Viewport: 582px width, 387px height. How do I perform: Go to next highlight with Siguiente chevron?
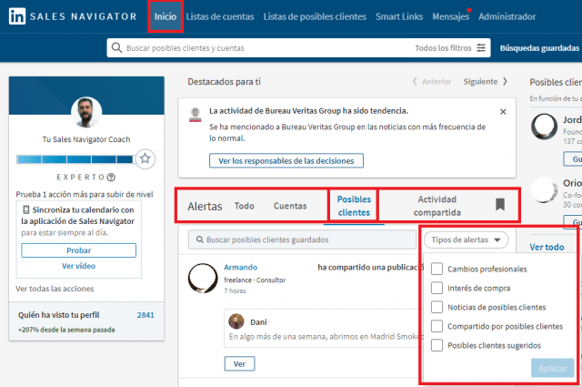(505, 81)
